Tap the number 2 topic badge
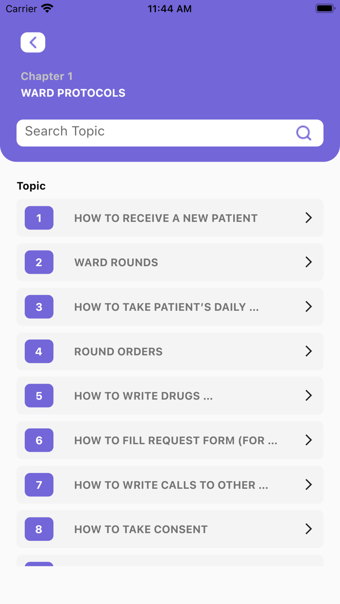340x604 pixels. click(39, 262)
